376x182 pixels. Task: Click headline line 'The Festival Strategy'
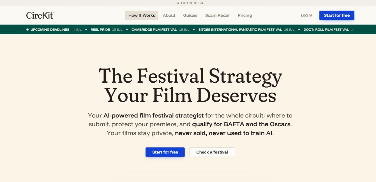tap(190, 76)
